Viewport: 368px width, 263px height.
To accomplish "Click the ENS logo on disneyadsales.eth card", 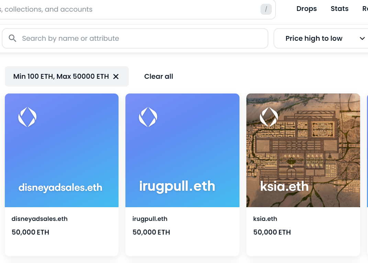I will click(27, 117).
